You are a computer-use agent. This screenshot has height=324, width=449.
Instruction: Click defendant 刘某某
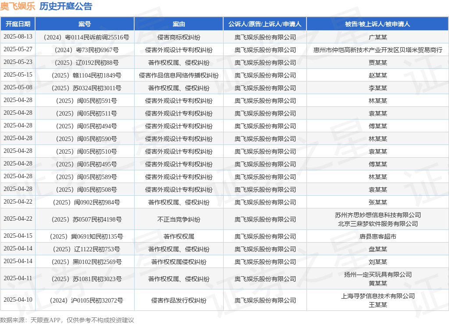(x=378, y=262)
